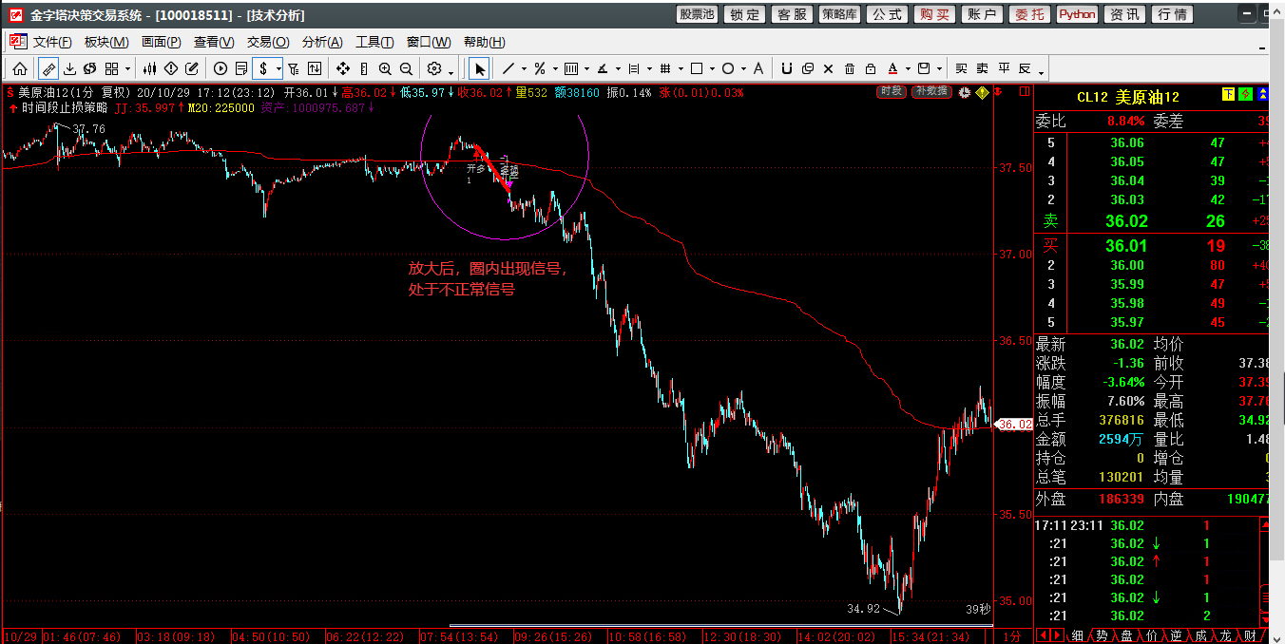This screenshot has height=644, width=1285.
Task: Click the yellow 下 order icon
Action: pos(1228,94)
